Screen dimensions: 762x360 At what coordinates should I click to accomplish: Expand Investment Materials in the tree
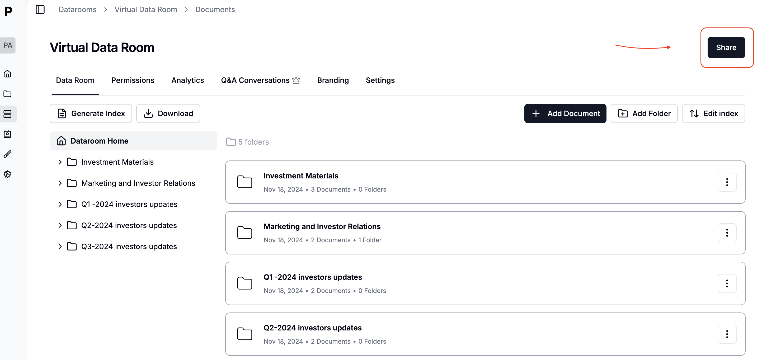click(x=60, y=162)
